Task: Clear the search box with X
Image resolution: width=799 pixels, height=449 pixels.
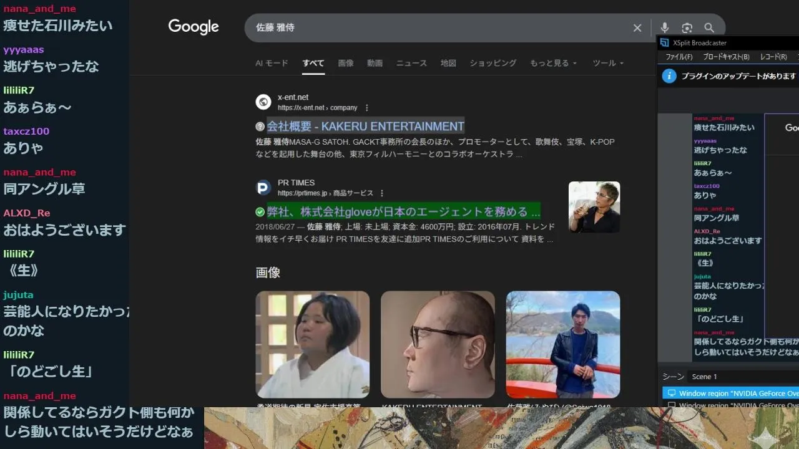Action: (x=637, y=28)
